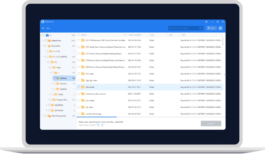The width and height of the screenshot is (265, 160).
Task: Click the search magnifier icon
Action: [200, 28]
